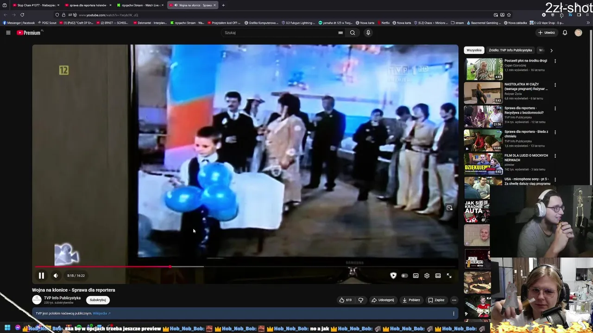Click the YouTube search magnifier button
The width and height of the screenshot is (593, 333).
tap(353, 32)
